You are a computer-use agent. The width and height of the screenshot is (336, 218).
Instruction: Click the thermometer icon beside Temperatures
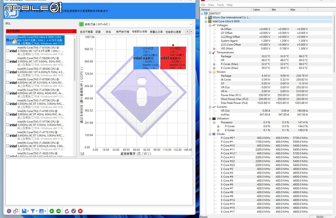[214, 52]
